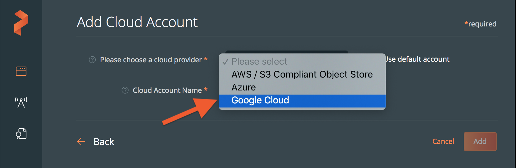
Task: Click help icon beside Cloud Account Name
Action: [125, 90]
